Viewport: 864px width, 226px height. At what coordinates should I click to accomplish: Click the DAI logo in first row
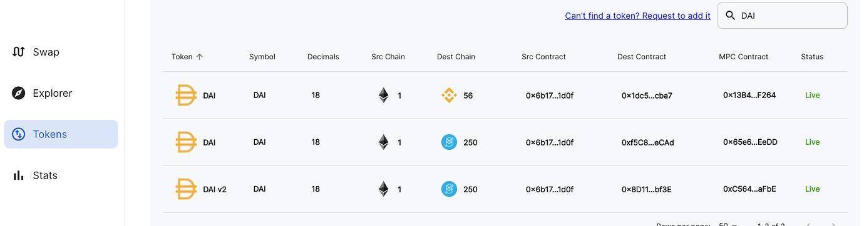click(x=186, y=96)
